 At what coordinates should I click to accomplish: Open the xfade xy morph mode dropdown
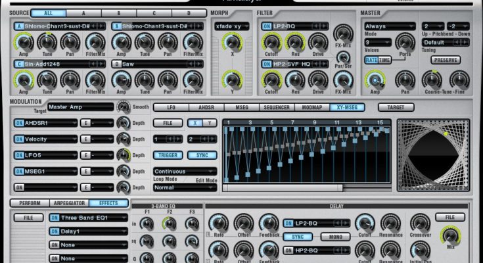point(231,26)
